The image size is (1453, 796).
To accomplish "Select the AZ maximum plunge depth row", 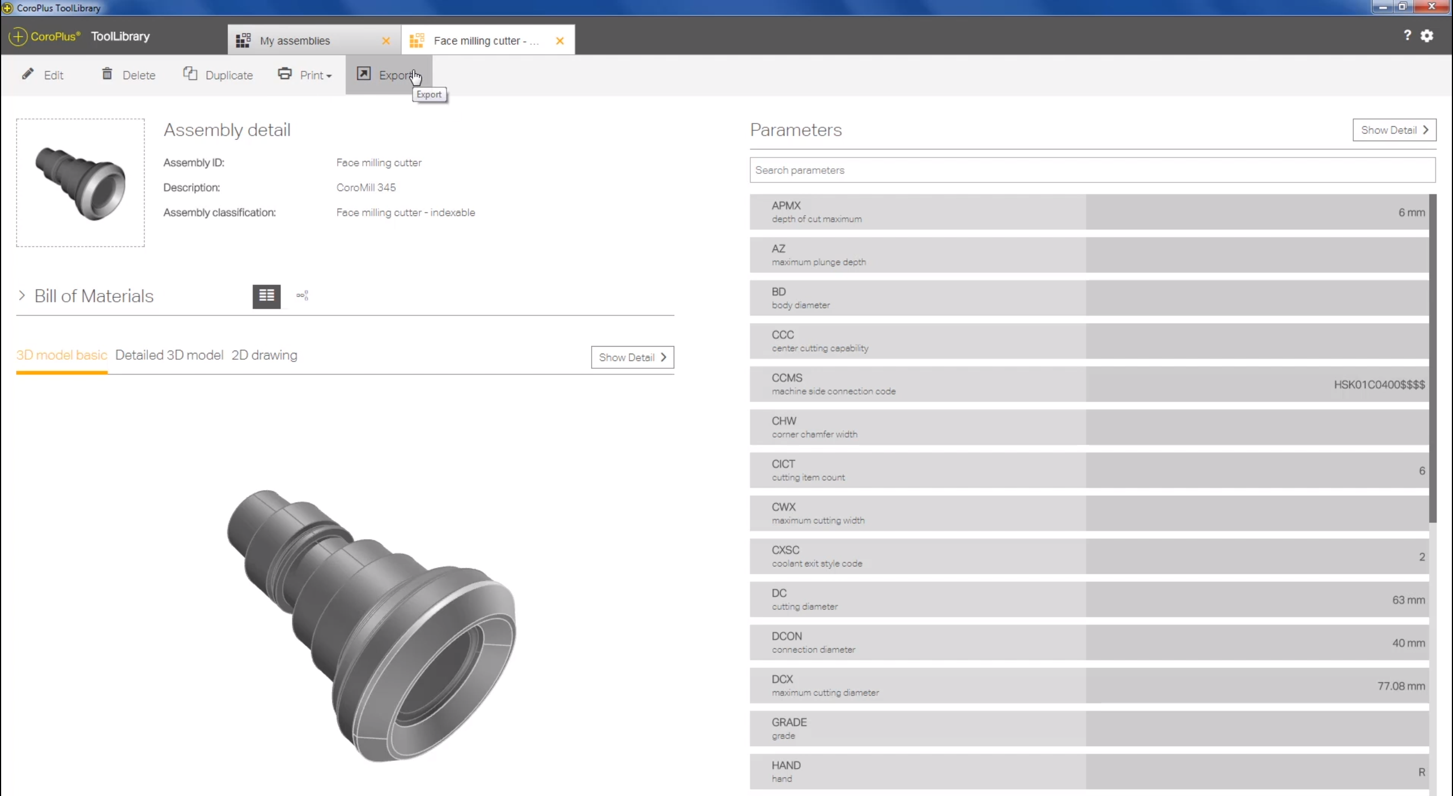I will tap(1089, 255).
